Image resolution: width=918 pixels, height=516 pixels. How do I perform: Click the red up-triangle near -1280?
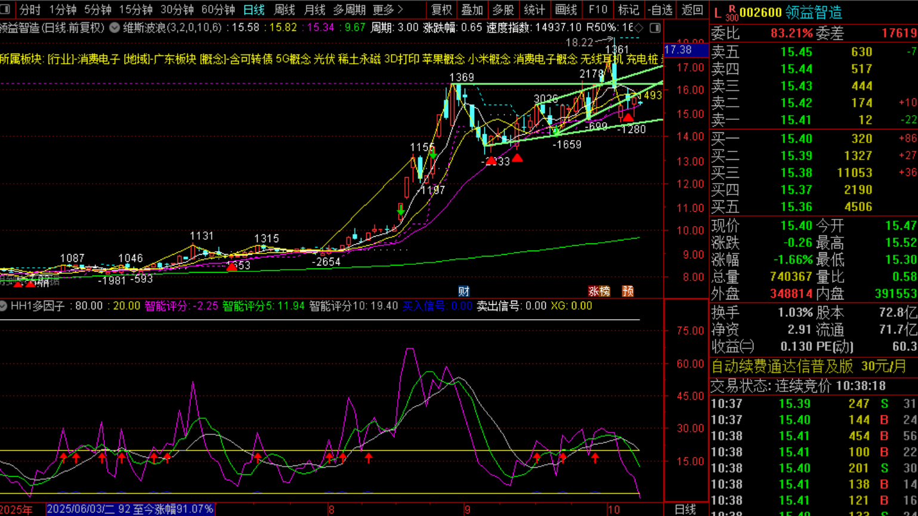click(x=628, y=118)
